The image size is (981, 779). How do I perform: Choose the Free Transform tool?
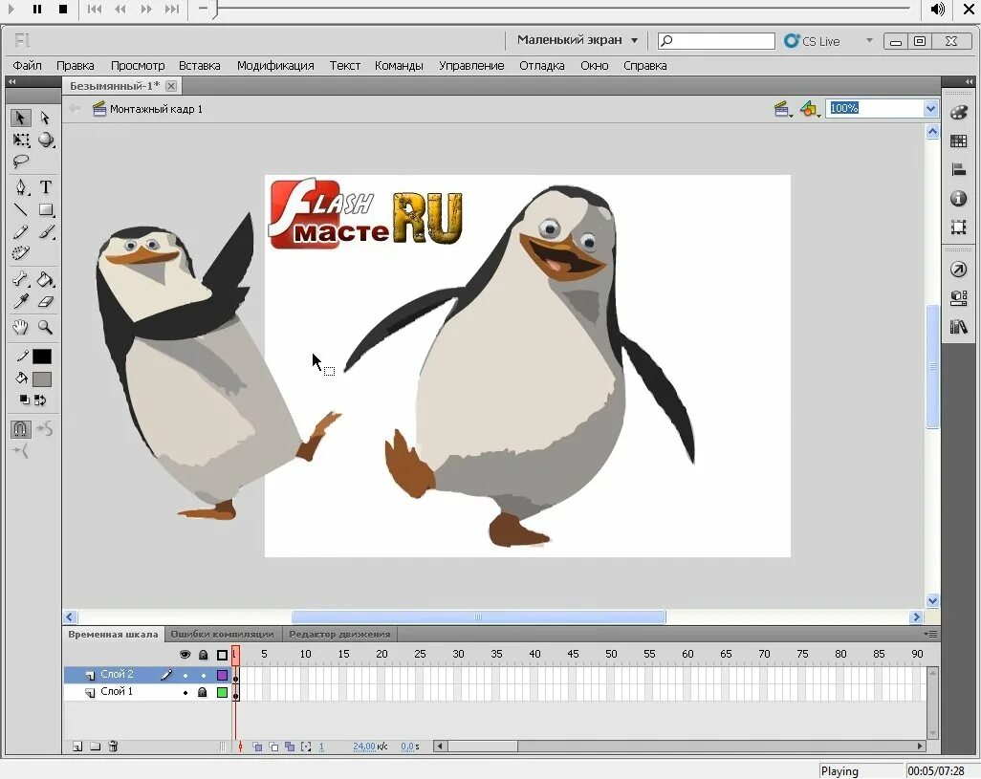[x=21, y=140]
